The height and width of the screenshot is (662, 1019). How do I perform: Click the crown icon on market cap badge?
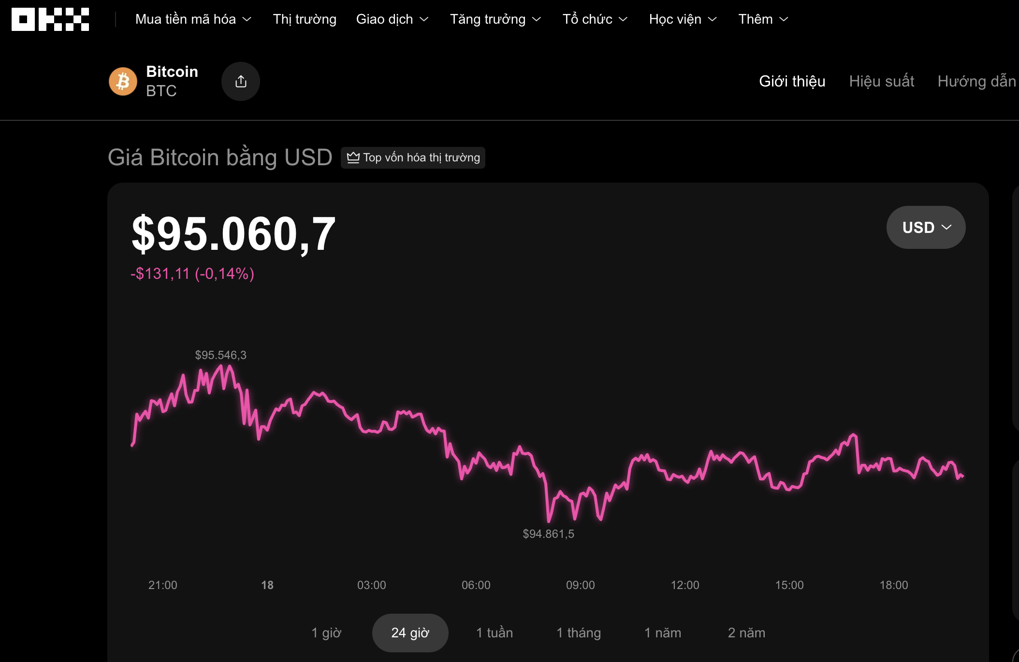(353, 157)
